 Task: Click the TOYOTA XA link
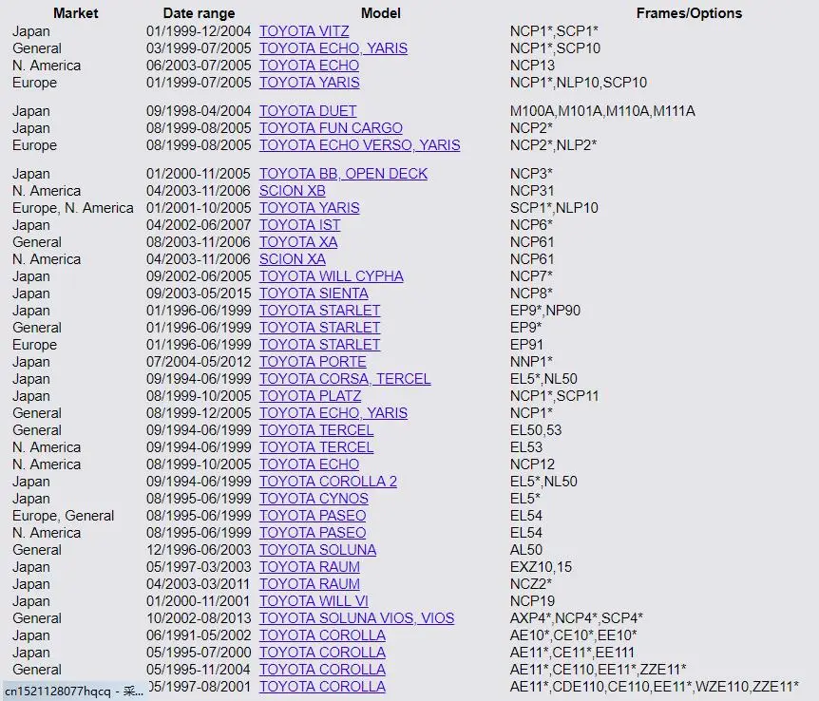[x=298, y=242]
